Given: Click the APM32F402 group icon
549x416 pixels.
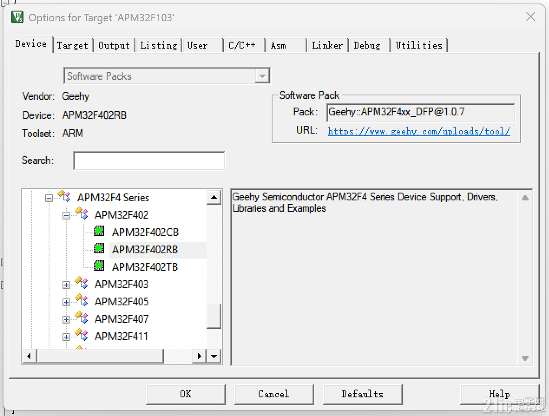Looking at the screenshot, I should click(x=82, y=214).
